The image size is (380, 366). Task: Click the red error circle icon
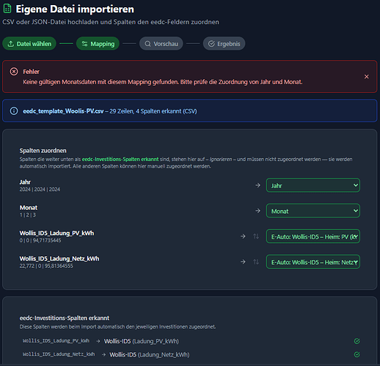pyautogui.click(x=14, y=72)
